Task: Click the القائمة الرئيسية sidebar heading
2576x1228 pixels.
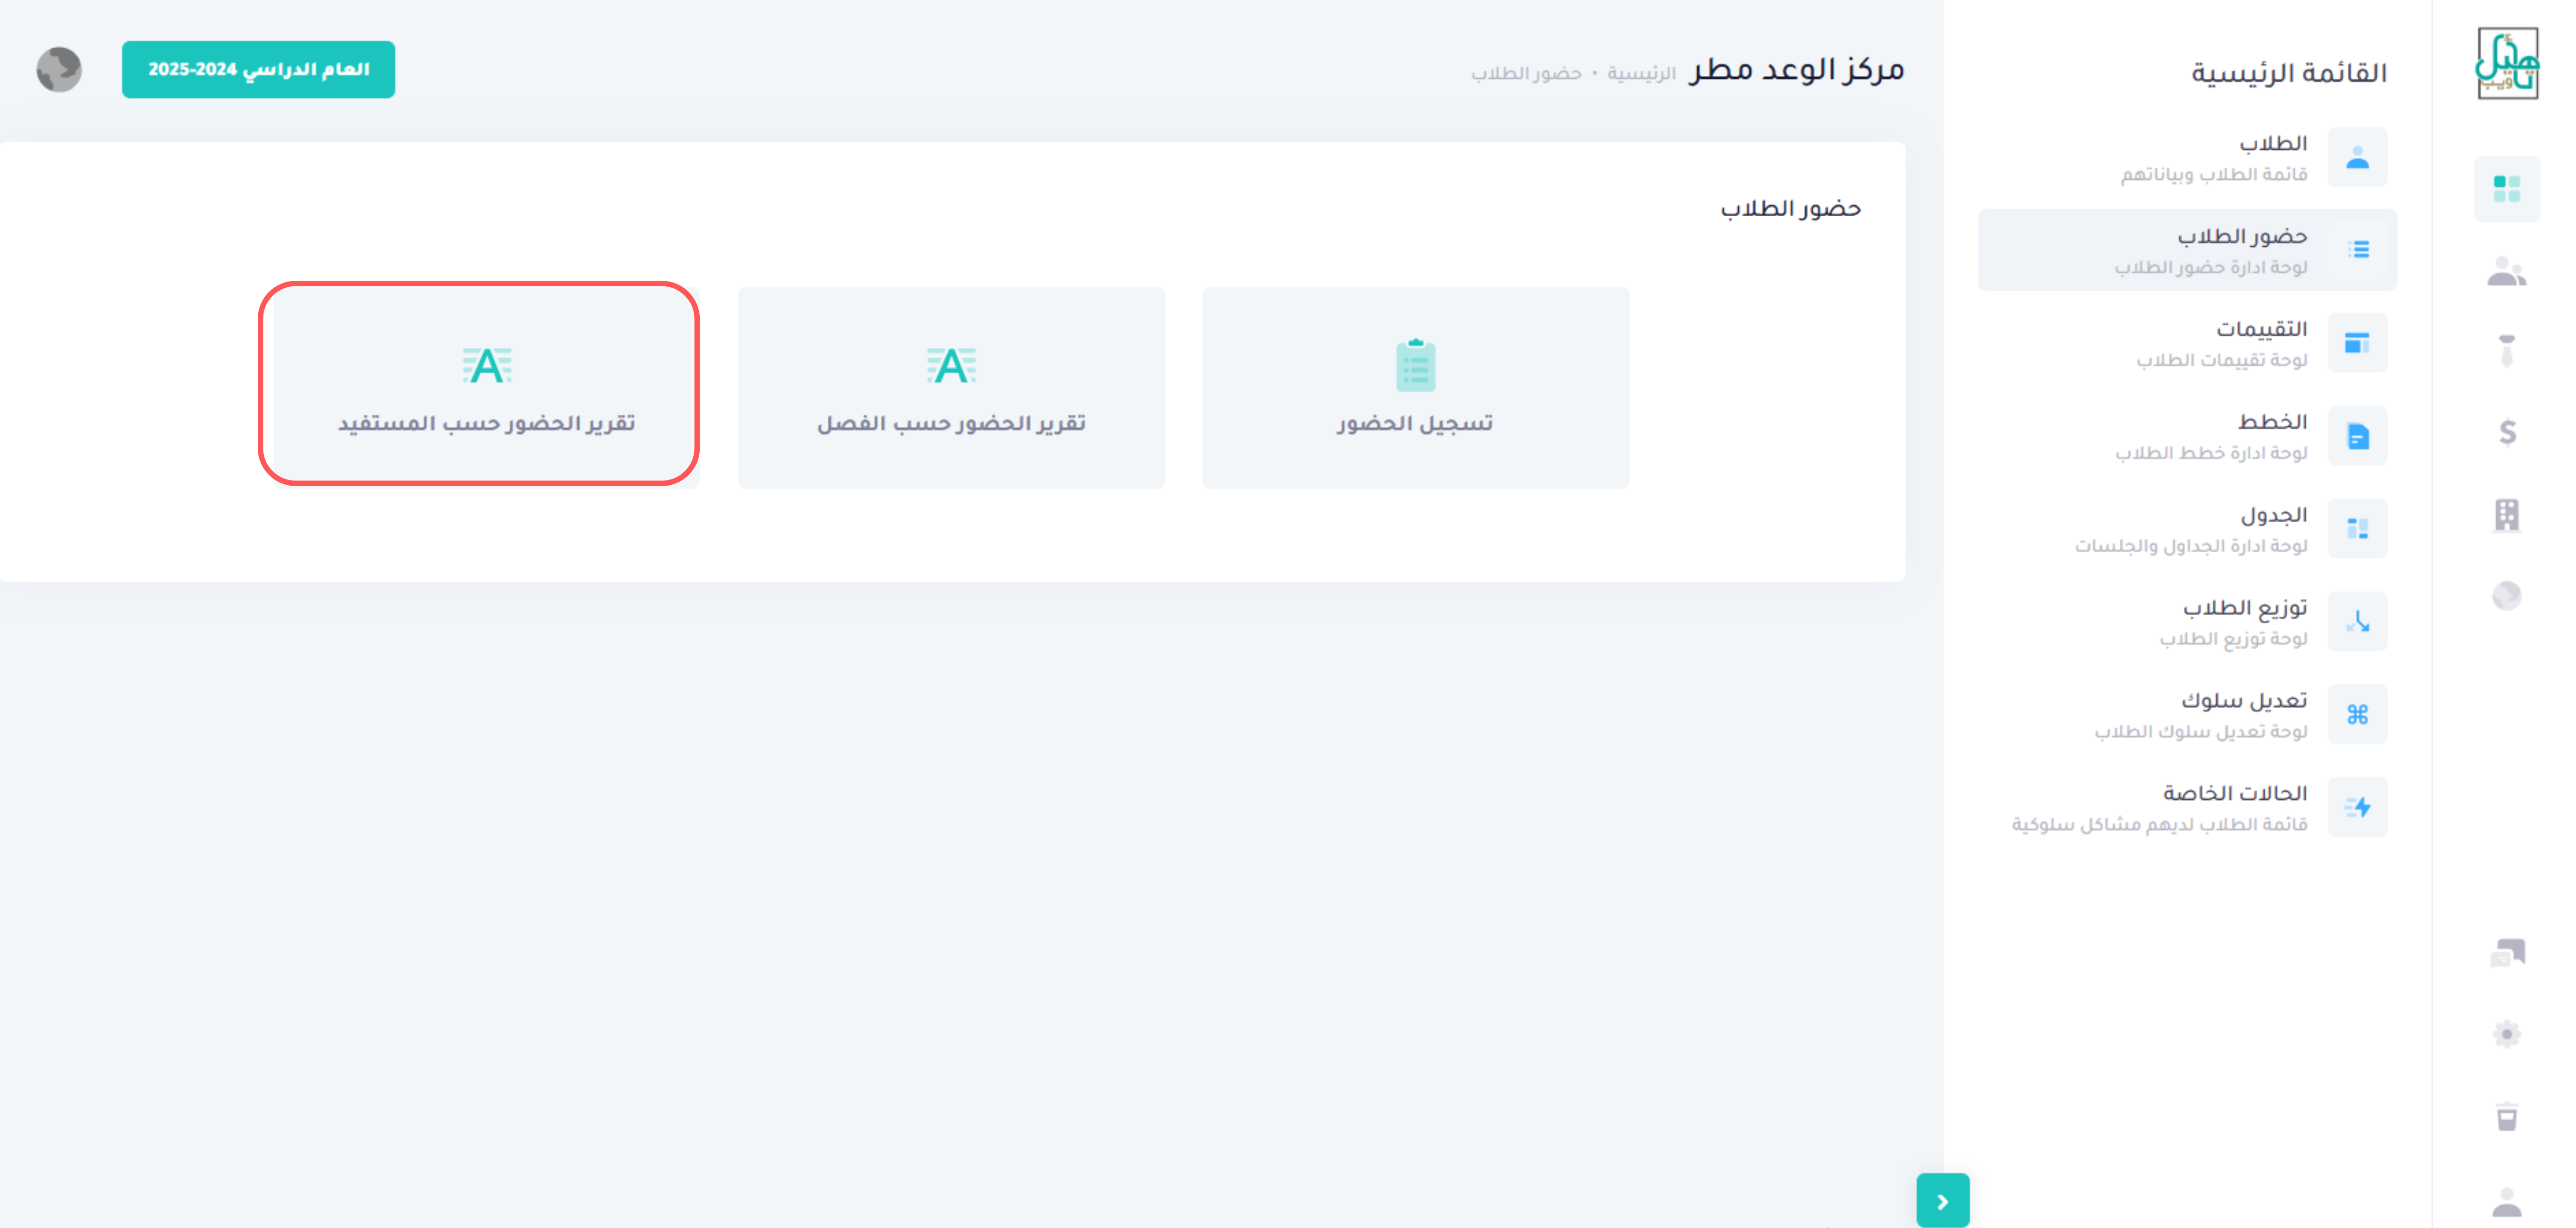Action: [2288, 73]
